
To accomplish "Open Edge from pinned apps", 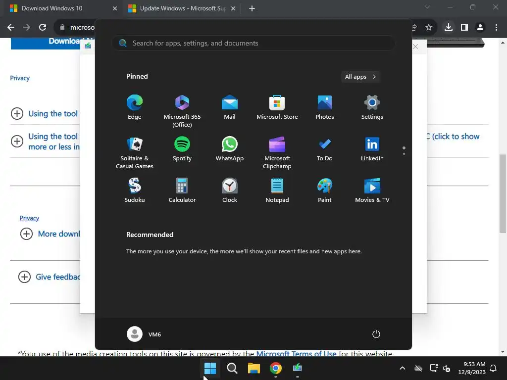I will [135, 107].
